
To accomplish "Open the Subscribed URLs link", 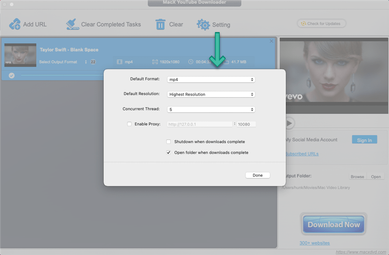I will point(301,154).
